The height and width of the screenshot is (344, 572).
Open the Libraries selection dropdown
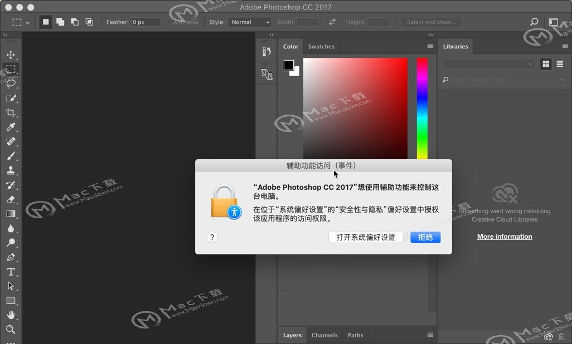point(488,64)
